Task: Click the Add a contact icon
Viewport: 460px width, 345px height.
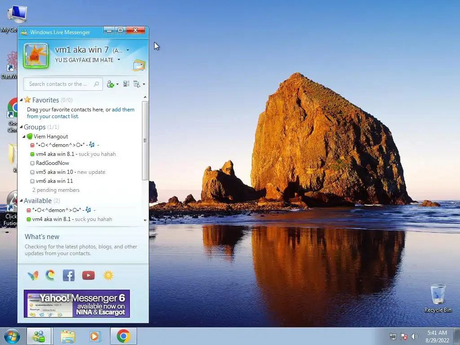Action: point(111,84)
